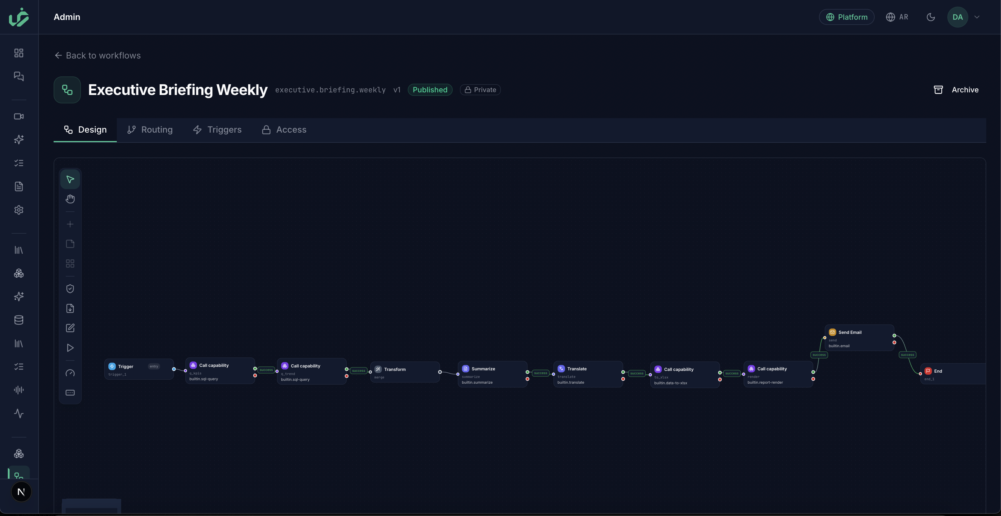Switch to the Routing tab

[x=150, y=130]
